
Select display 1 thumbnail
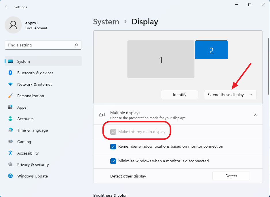click(161, 59)
